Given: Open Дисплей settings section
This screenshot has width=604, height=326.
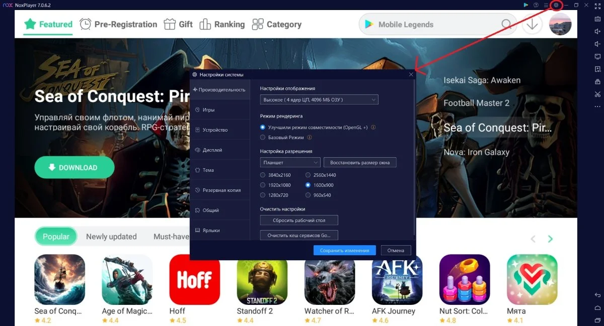Looking at the screenshot, I should click(219, 150).
